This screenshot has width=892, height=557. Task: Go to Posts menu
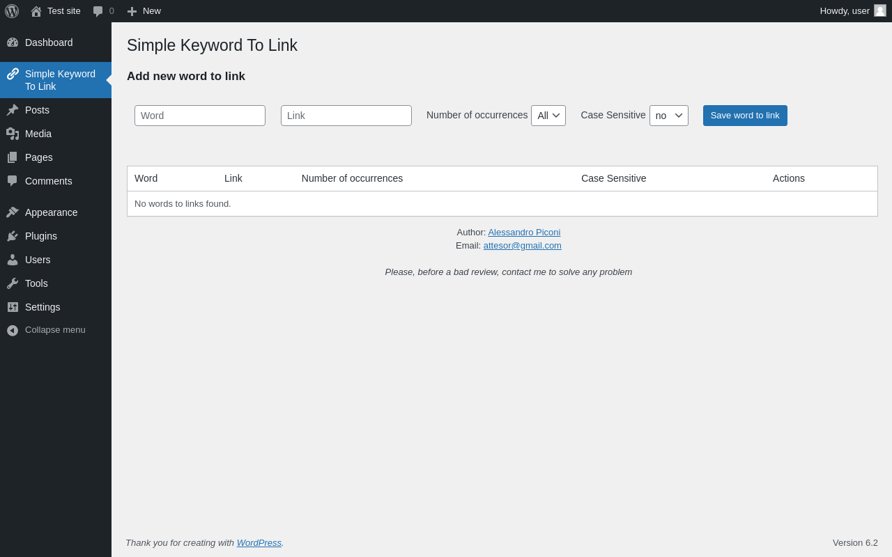[x=37, y=110]
